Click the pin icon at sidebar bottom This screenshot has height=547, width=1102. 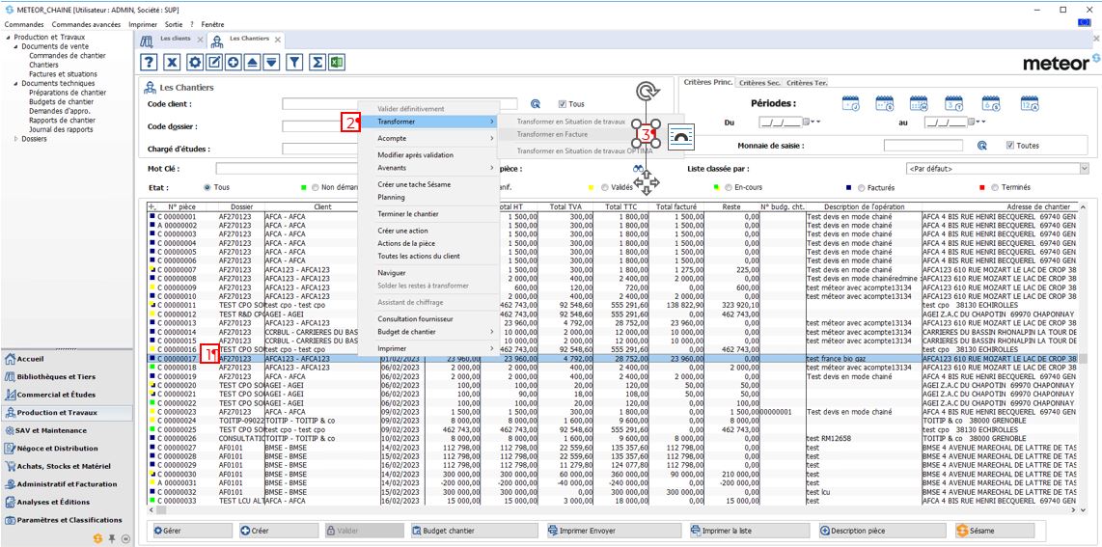click(112, 538)
